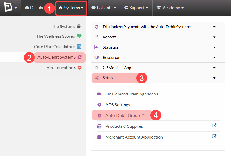
Task: Expand the Statistics section arrow
Action: point(214,47)
